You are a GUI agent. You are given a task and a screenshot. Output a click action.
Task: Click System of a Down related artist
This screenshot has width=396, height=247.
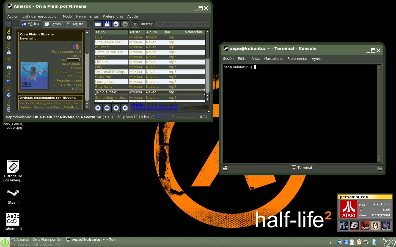click(48, 108)
